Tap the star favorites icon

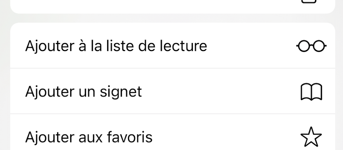pos(311,137)
